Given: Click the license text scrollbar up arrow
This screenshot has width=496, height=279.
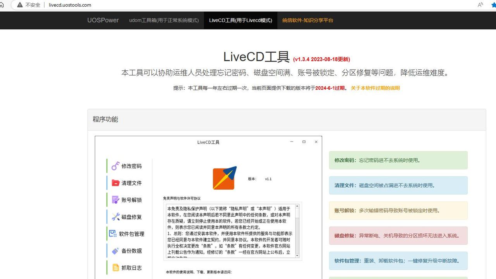Looking at the screenshot, I should tap(297, 206).
